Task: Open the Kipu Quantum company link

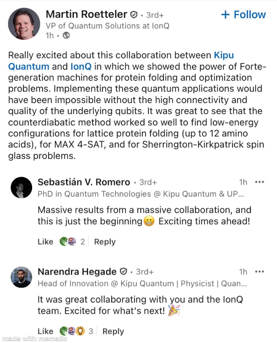Action: (121, 61)
